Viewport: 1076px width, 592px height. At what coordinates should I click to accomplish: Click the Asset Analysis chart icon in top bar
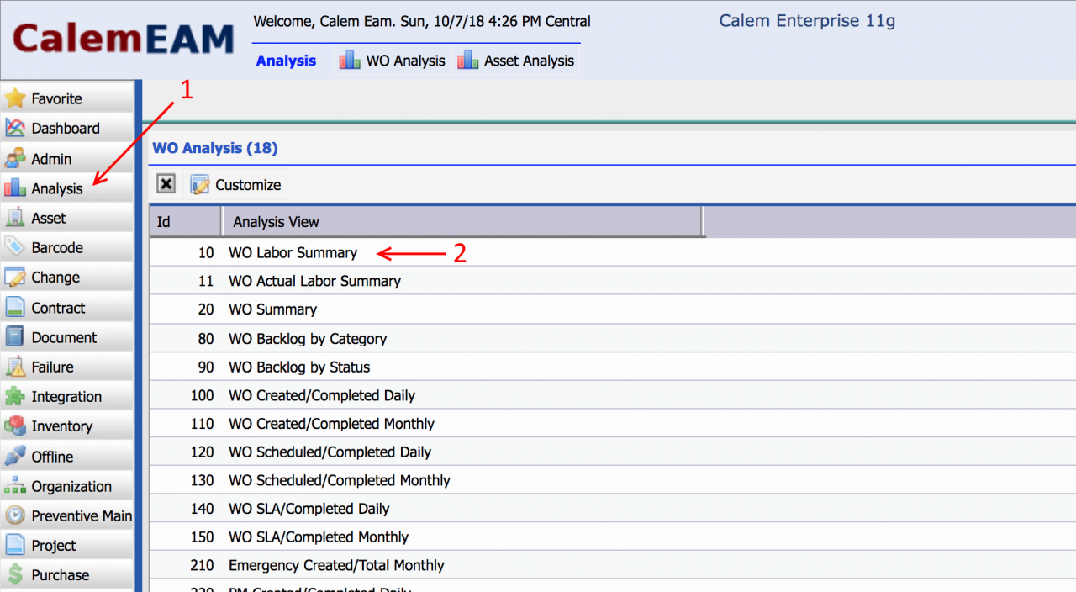(467, 61)
